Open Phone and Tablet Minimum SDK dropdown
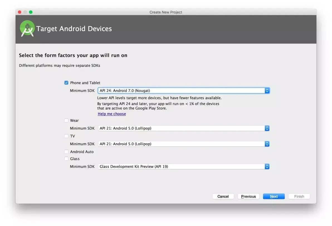This screenshot has width=332, height=226. point(184,91)
